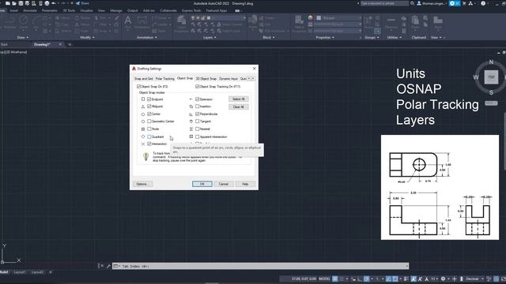Enable the Tangent snap mode
Screen dimensions: 506x284
point(197,121)
